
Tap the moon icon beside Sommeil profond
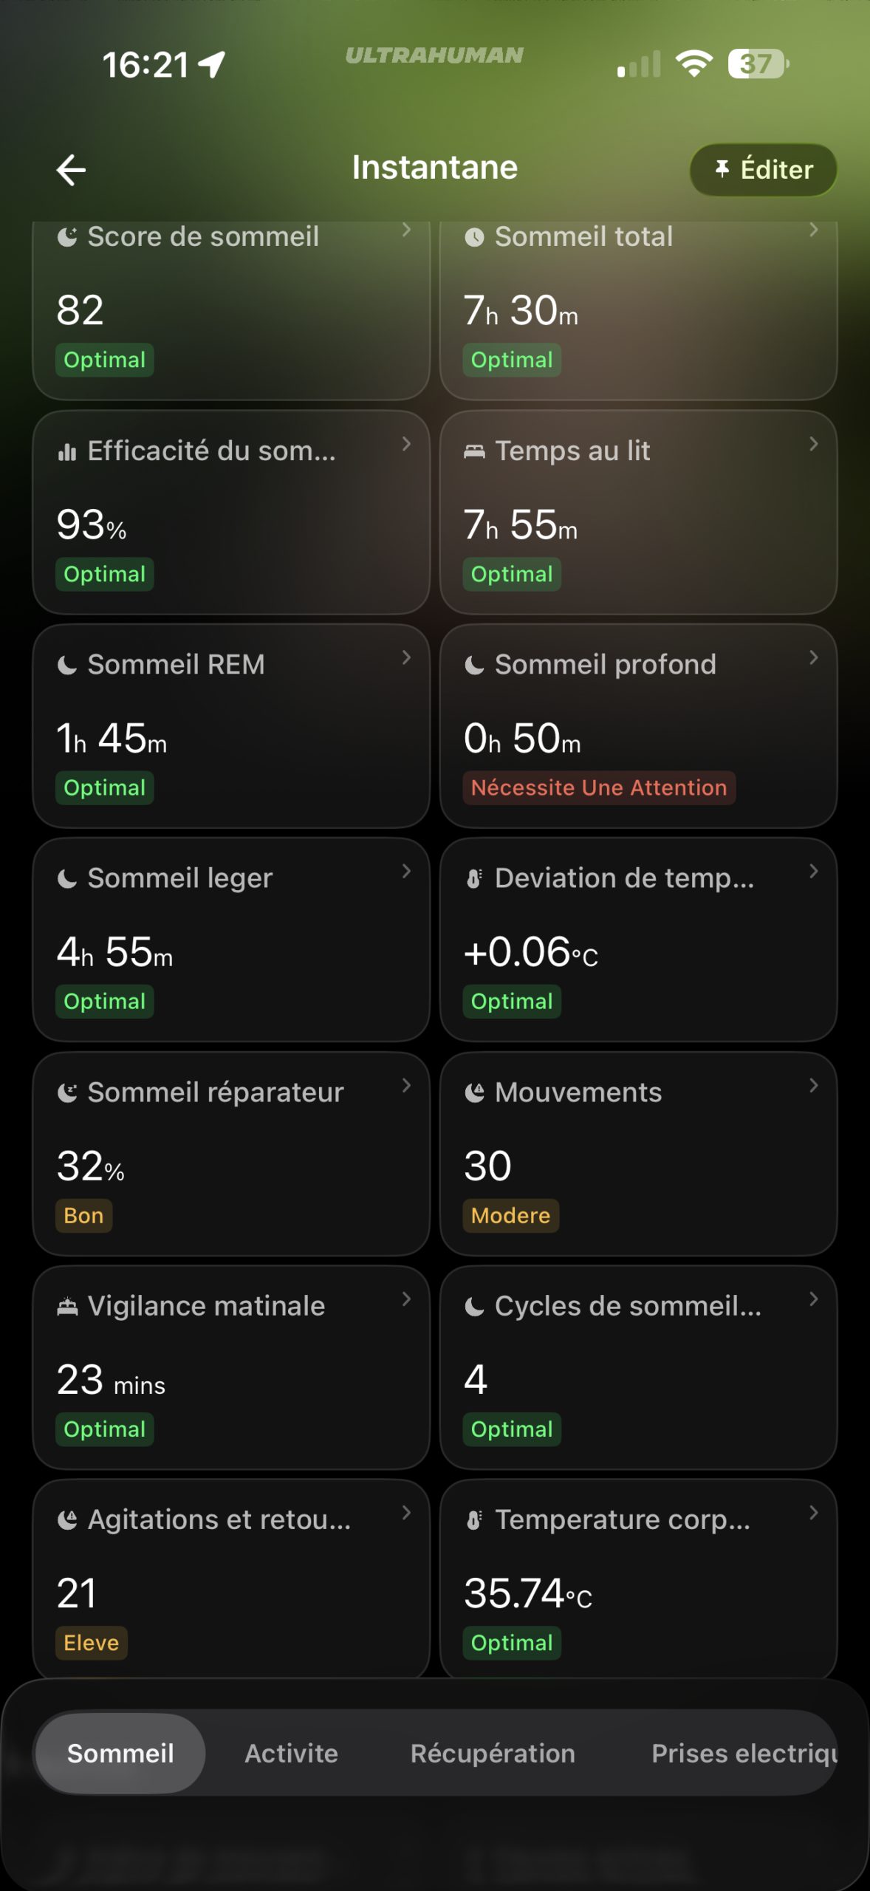tap(474, 666)
